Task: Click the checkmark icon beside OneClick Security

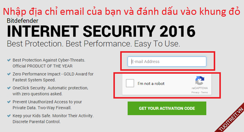Action: click(x=9, y=88)
